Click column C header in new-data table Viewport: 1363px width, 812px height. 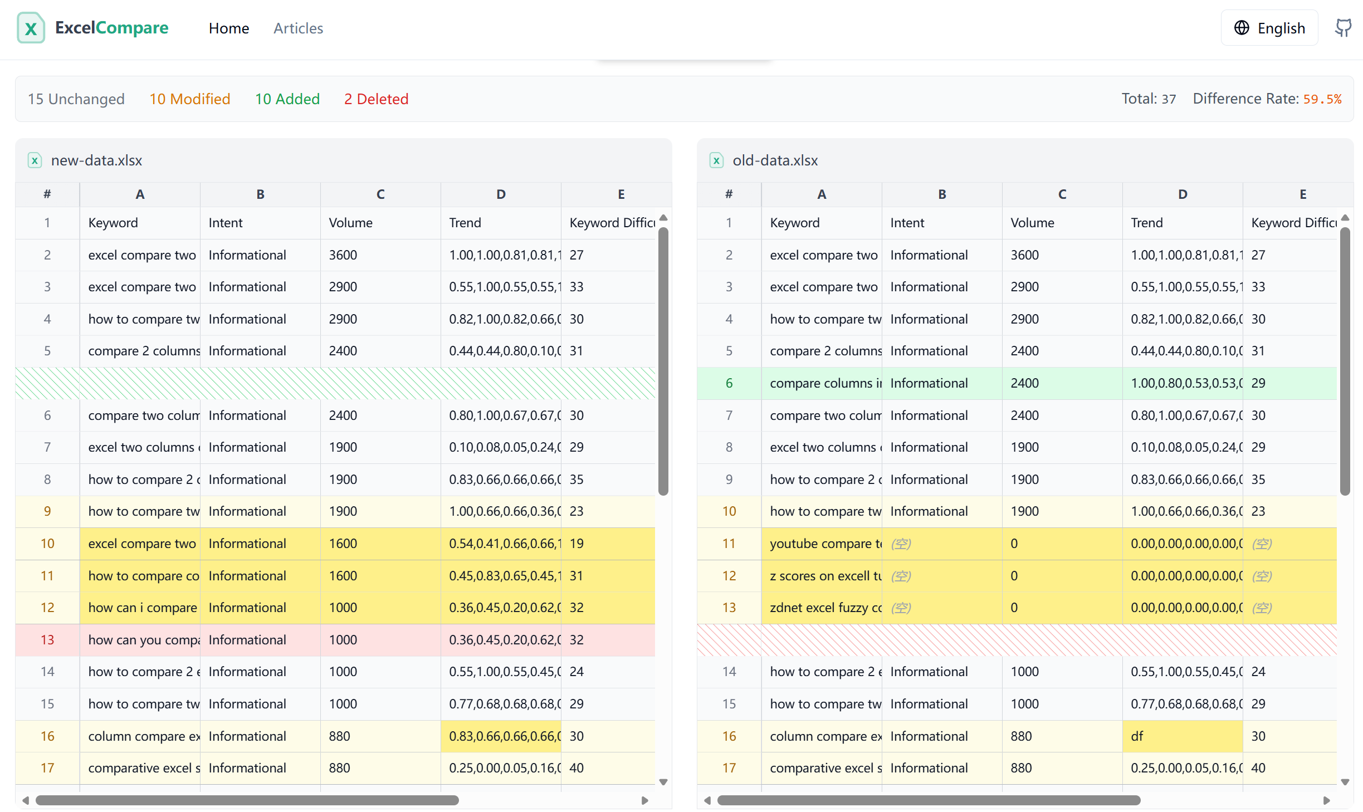(x=380, y=194)
